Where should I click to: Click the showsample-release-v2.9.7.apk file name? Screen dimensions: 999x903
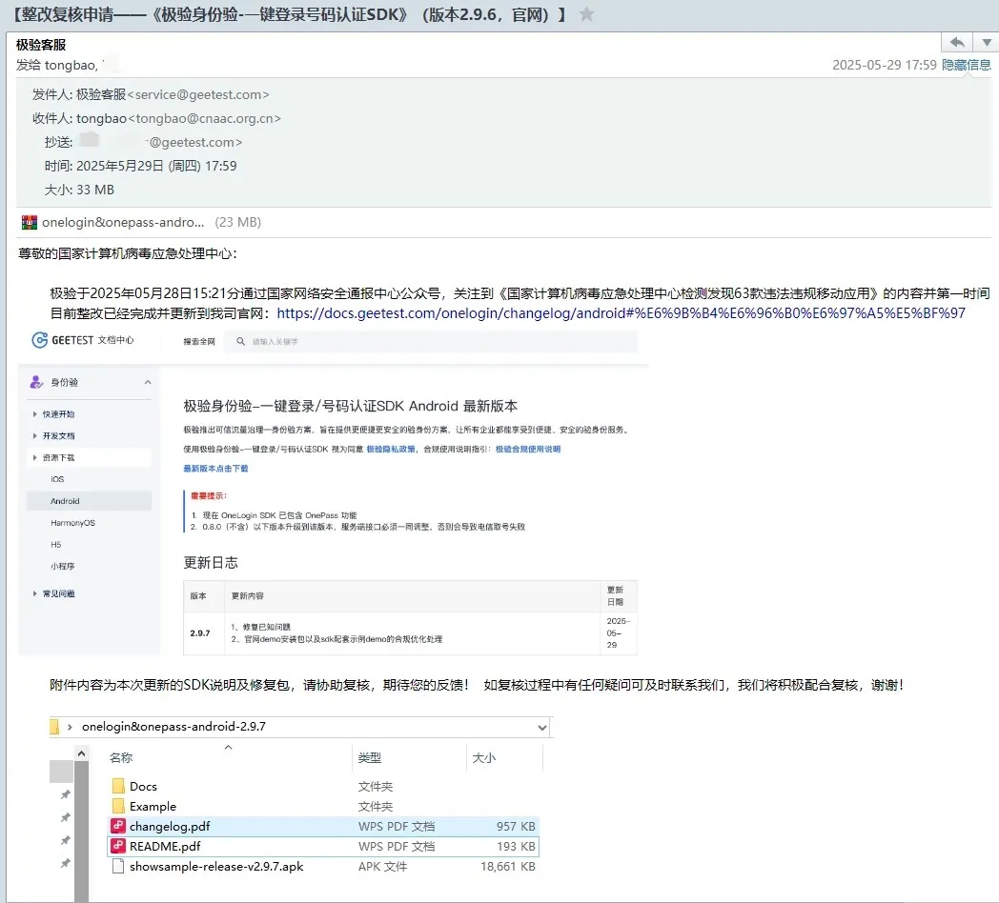[x=216, y=866]
